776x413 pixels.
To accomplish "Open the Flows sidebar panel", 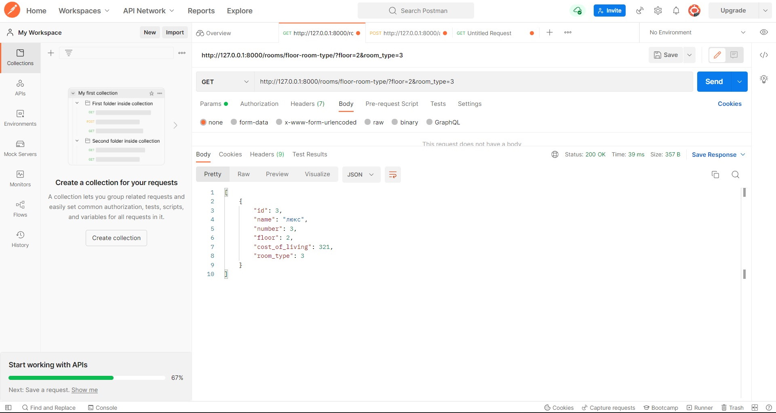I will (20, 209).
